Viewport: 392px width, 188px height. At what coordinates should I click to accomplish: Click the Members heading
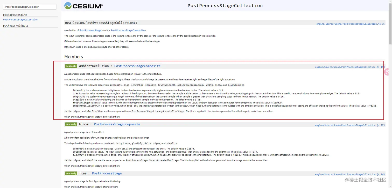point(74,57)
